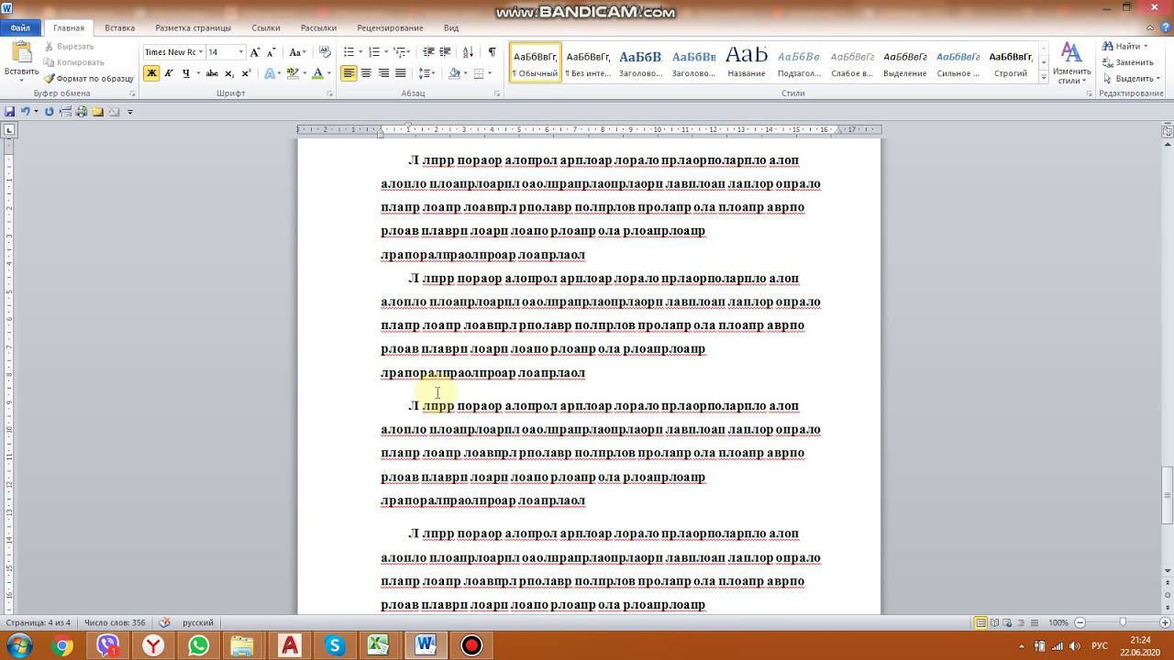Viewport: 1174px width, 660px height.
Task: Customize quick access toolbar dropdown
Action: click(130, 112)
